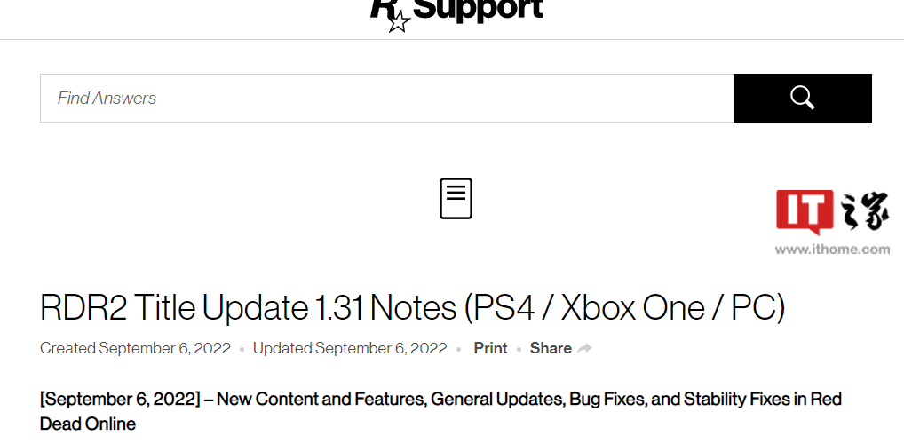Click the article document icon

tap(456, 198)
